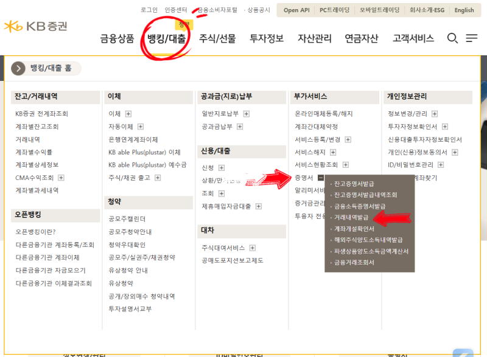Click the PC트레이딩 button
Image resolution: width=487 pixels, height=357 pixels.
point(334,10)
